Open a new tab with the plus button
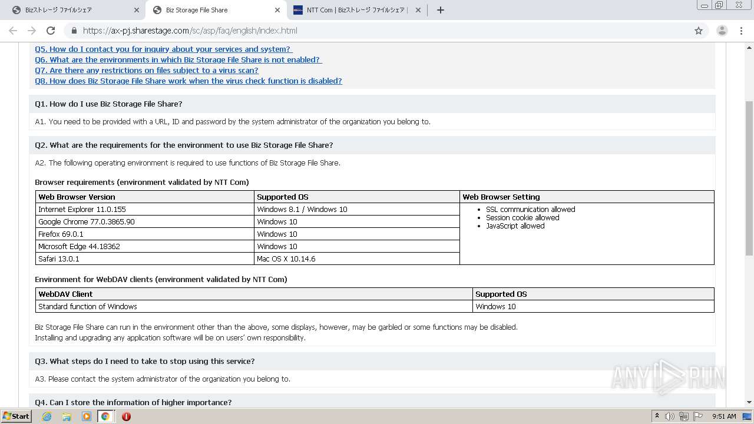The width and height of the screenshot is (754, 424). (x=440, y=10)
